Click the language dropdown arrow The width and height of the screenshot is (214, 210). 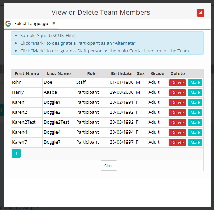(x=54, y=24)
